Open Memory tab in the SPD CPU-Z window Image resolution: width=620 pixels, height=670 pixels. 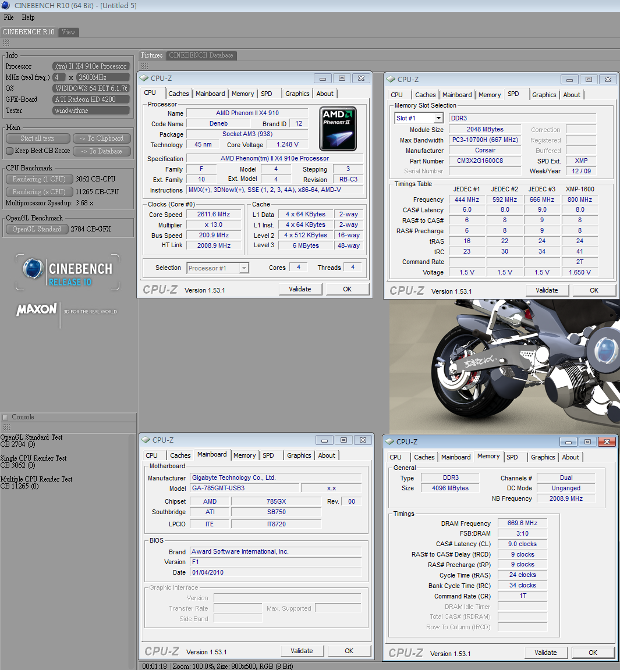(490, 95)
